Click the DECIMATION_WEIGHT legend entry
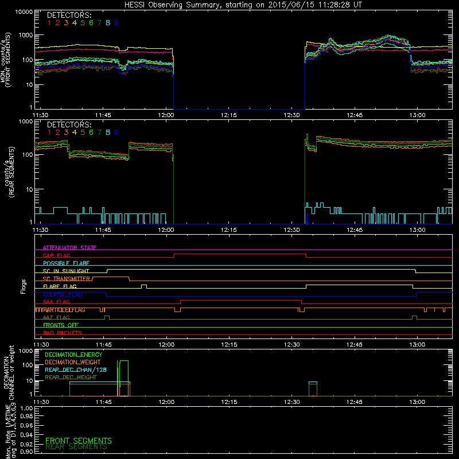Image resolution: width=459 pixels, height=459 pixels. pyautogui.click(x=73, y=362)
